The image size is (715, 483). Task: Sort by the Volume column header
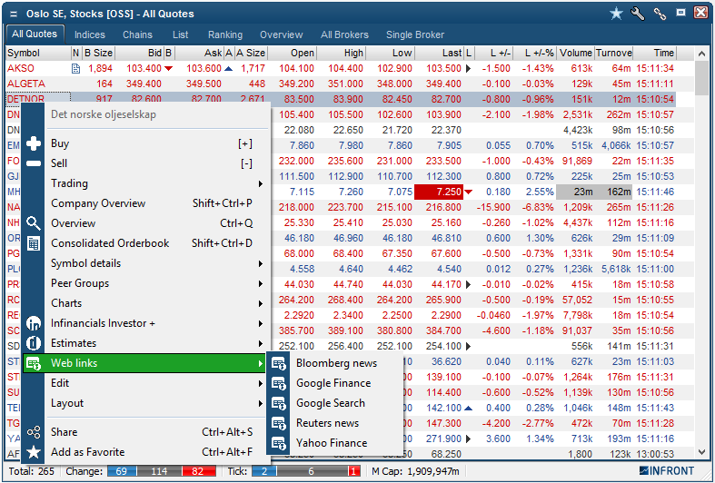[575, 54]
